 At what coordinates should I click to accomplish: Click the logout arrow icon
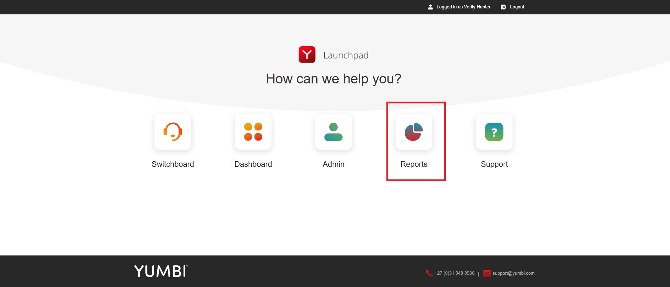[x=504, y=7]
